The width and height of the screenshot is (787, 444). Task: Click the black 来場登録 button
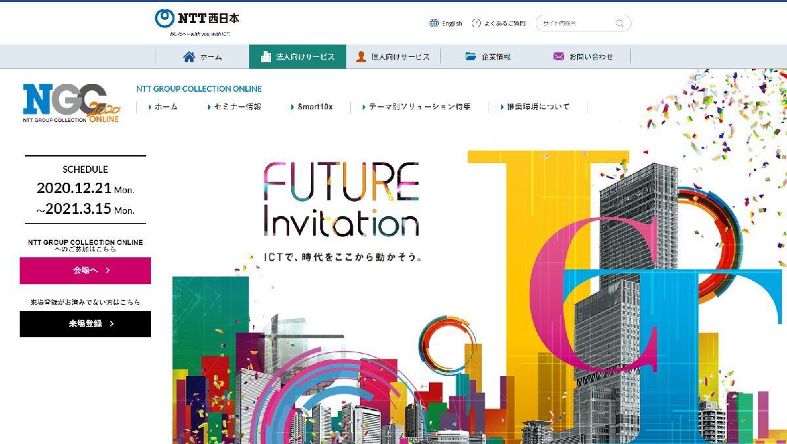point(85,324)
